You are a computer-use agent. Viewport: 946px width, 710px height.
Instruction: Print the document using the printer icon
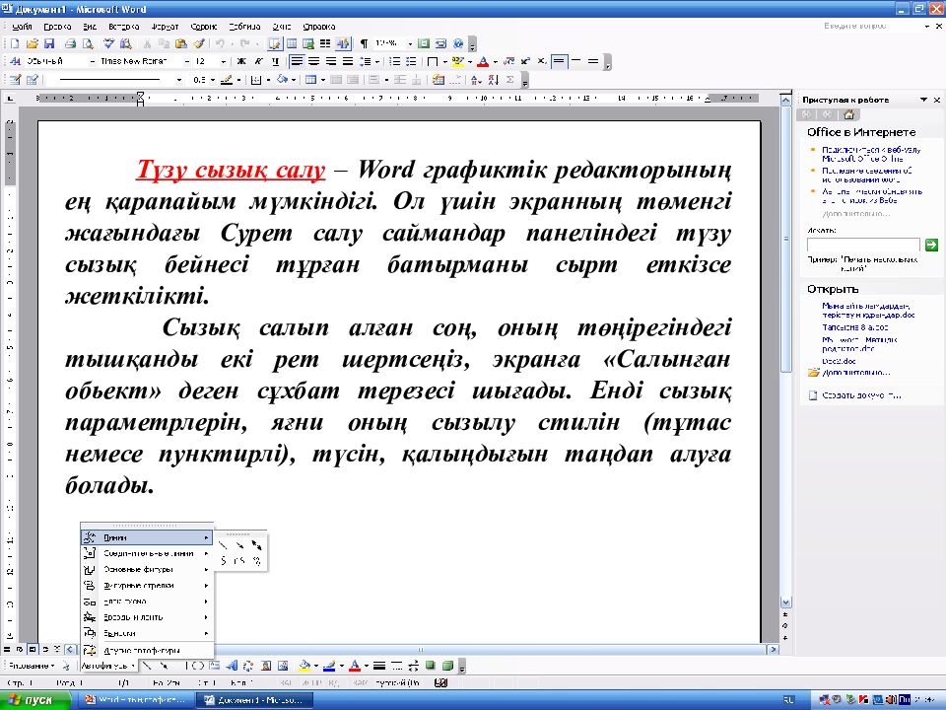[x=71, y=43]
